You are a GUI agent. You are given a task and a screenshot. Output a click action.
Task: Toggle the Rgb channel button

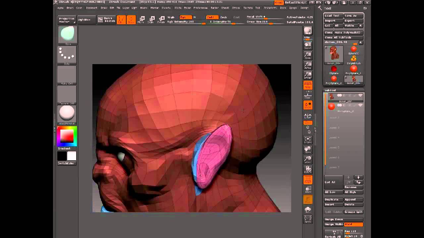pyautogui.click(x=185, y=17)
